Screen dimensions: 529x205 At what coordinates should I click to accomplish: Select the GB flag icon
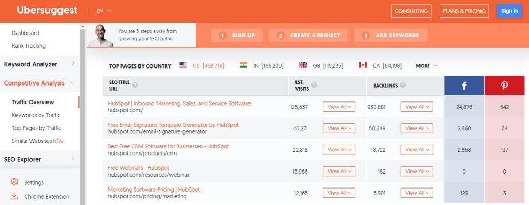tap(303, 65)
